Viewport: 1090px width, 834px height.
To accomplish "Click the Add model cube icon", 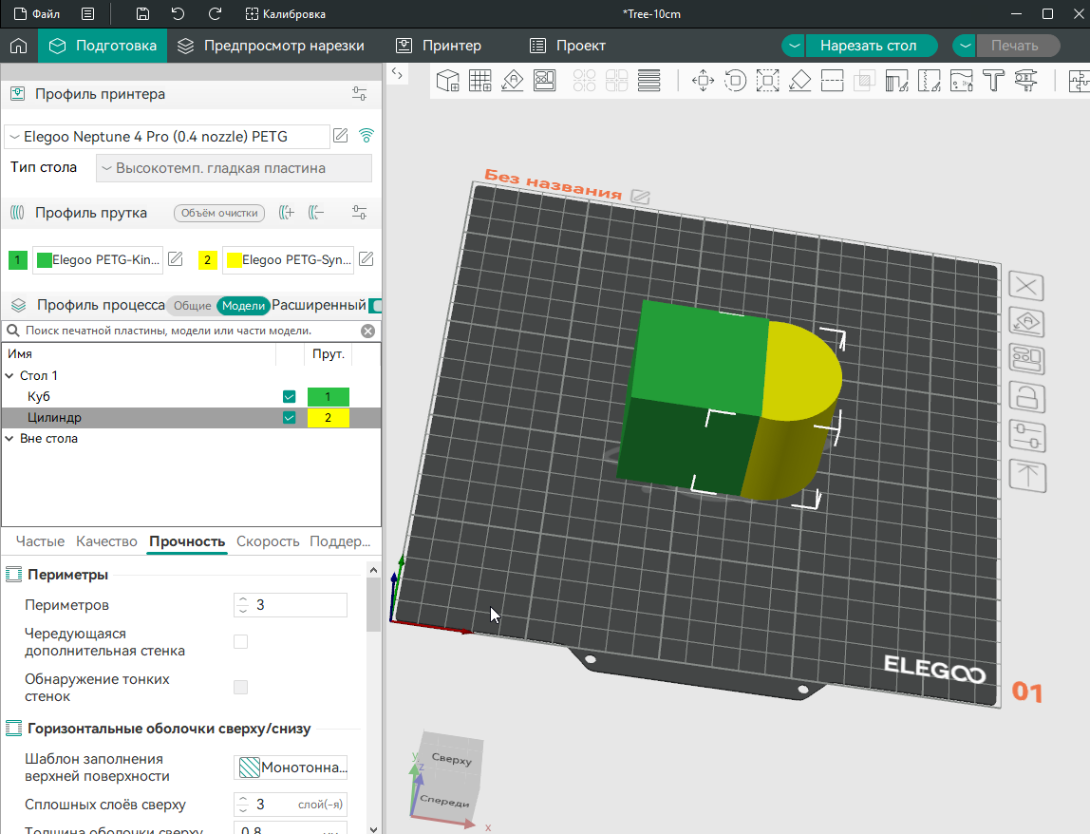I will [x=448, y=81].
